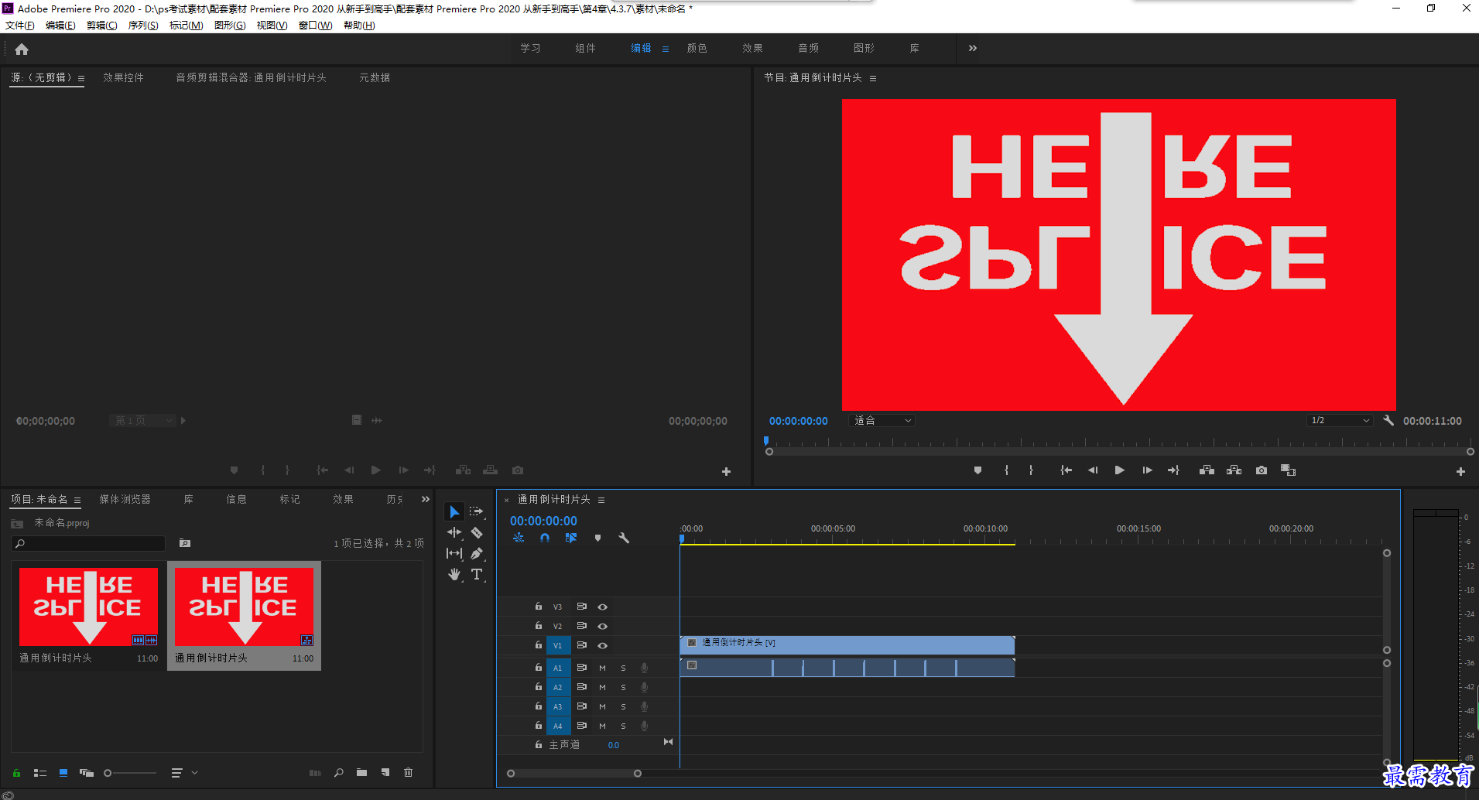The image size is (1479, 800).
Task: Mute track A1
Action: pos(602,668)
